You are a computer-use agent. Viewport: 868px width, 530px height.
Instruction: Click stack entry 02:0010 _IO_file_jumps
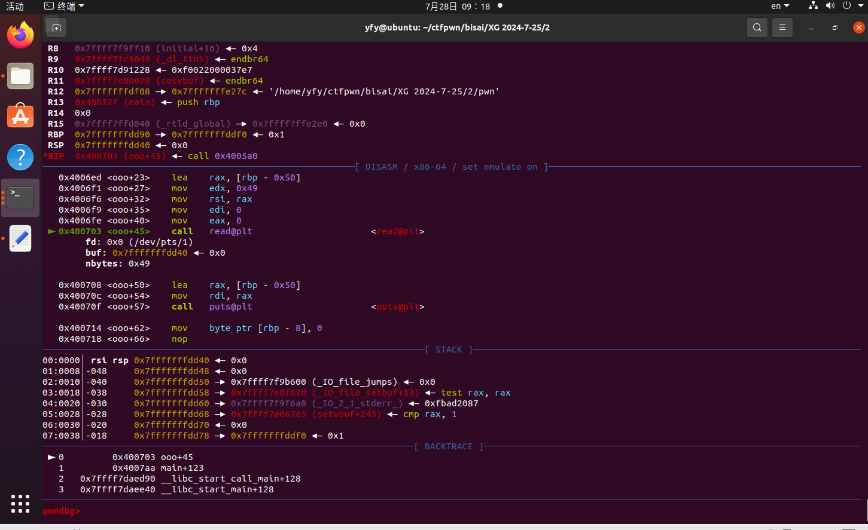tap(239, 382)
